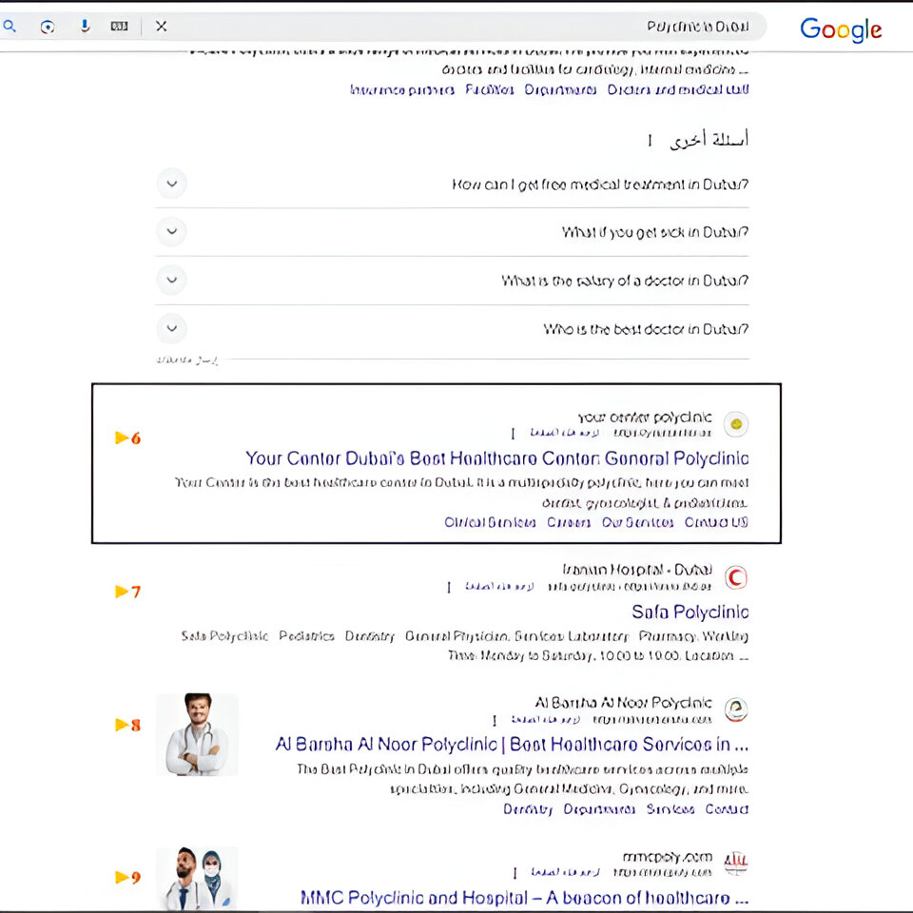
Task: Click the two-doctors thumbnail for MMC result
Action: click(x=198, y=879)
